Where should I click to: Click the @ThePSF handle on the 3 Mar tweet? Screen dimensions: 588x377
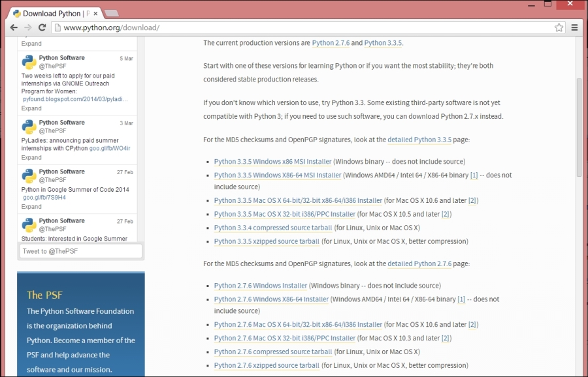point(52,130)
